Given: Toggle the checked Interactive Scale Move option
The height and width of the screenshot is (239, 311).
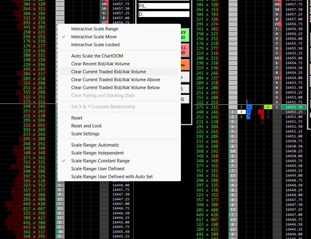Looking at the screenshot, I should pos(94,37).
